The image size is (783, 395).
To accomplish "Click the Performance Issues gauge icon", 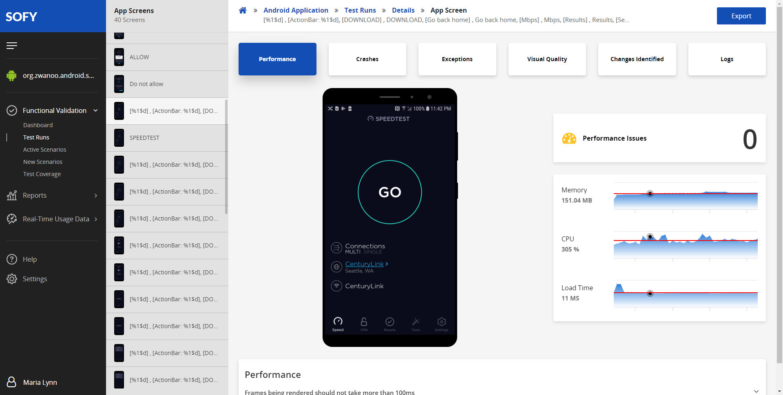I will 569,139.
